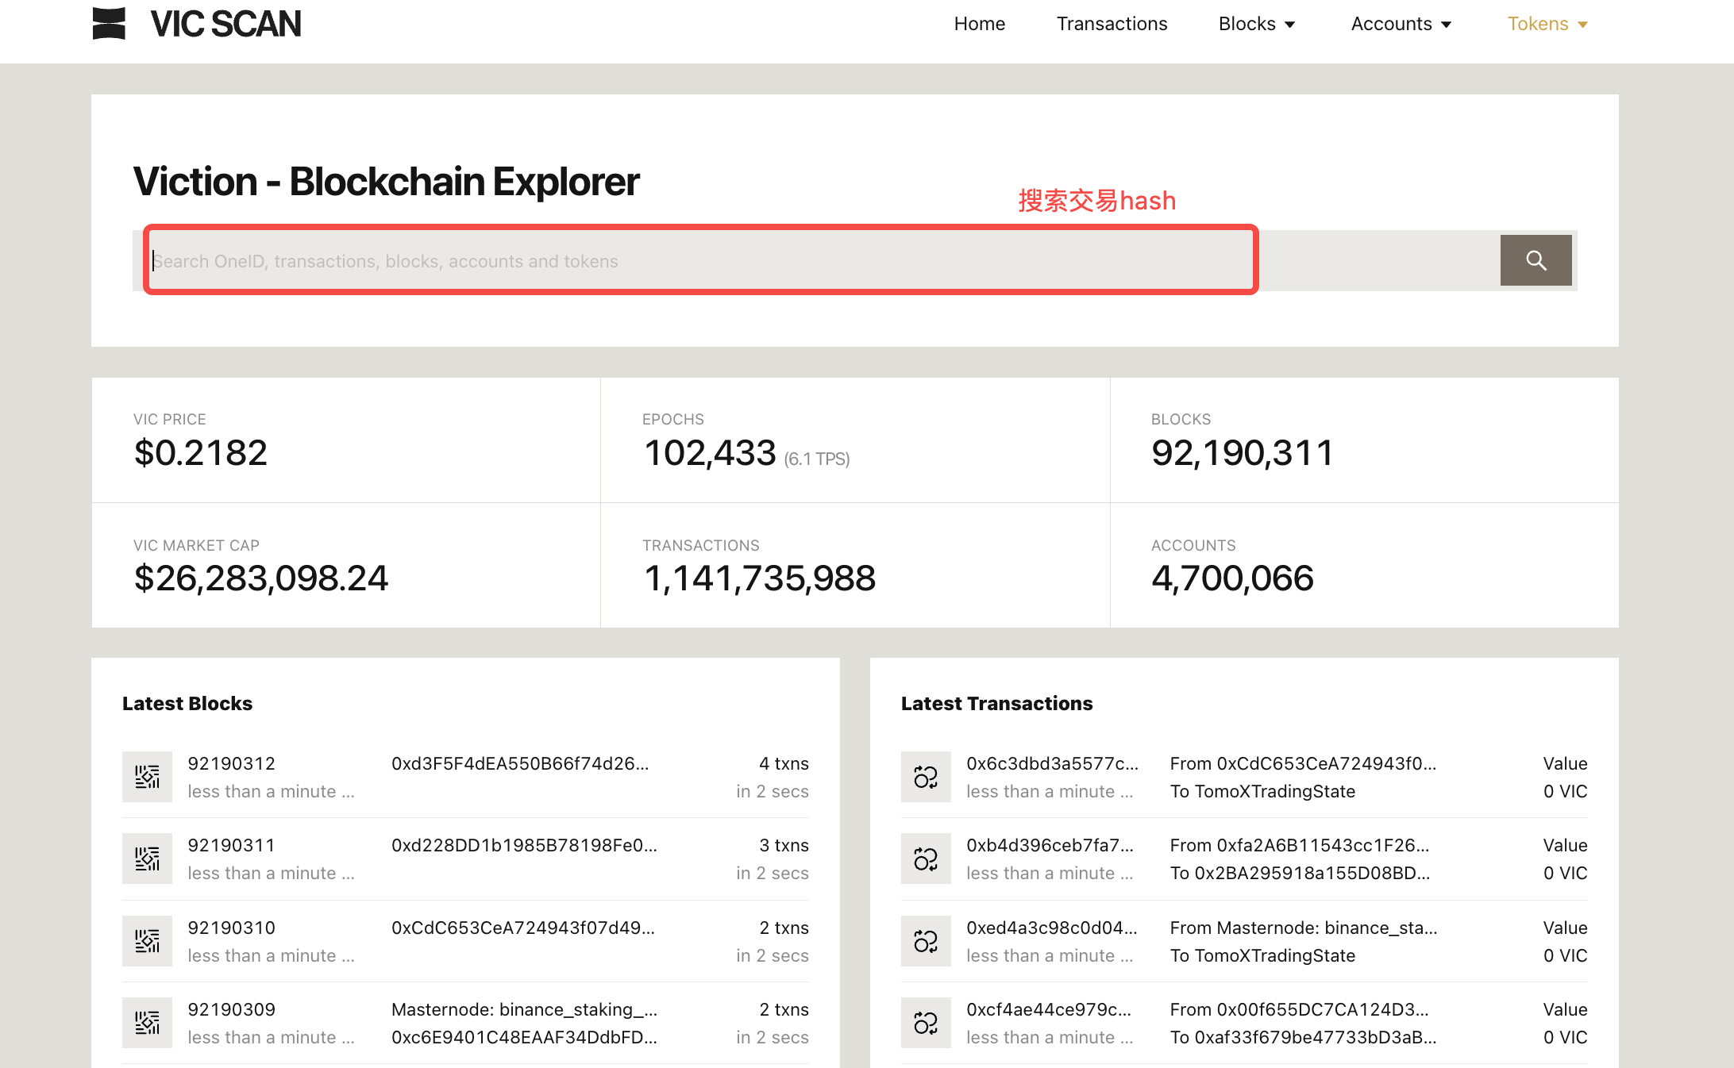Click block icon for block 92190310
The image size is (1734, 1068).
click(147, 941)
